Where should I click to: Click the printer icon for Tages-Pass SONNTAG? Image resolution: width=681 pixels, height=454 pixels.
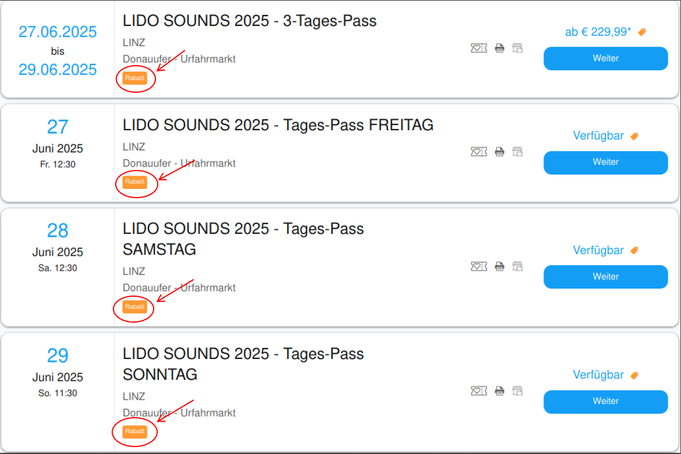point(500,391)
